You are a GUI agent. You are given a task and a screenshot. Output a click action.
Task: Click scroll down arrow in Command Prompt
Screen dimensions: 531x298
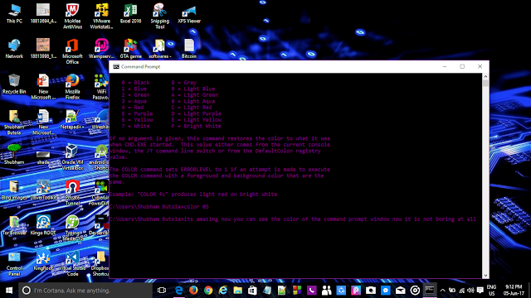tap(485, 276)
